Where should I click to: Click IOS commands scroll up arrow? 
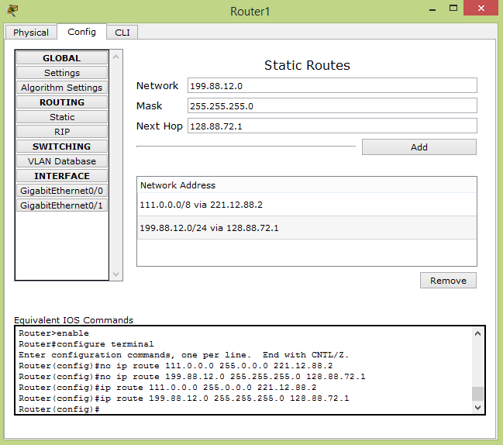pyautogui.click(x=477, y=333)
